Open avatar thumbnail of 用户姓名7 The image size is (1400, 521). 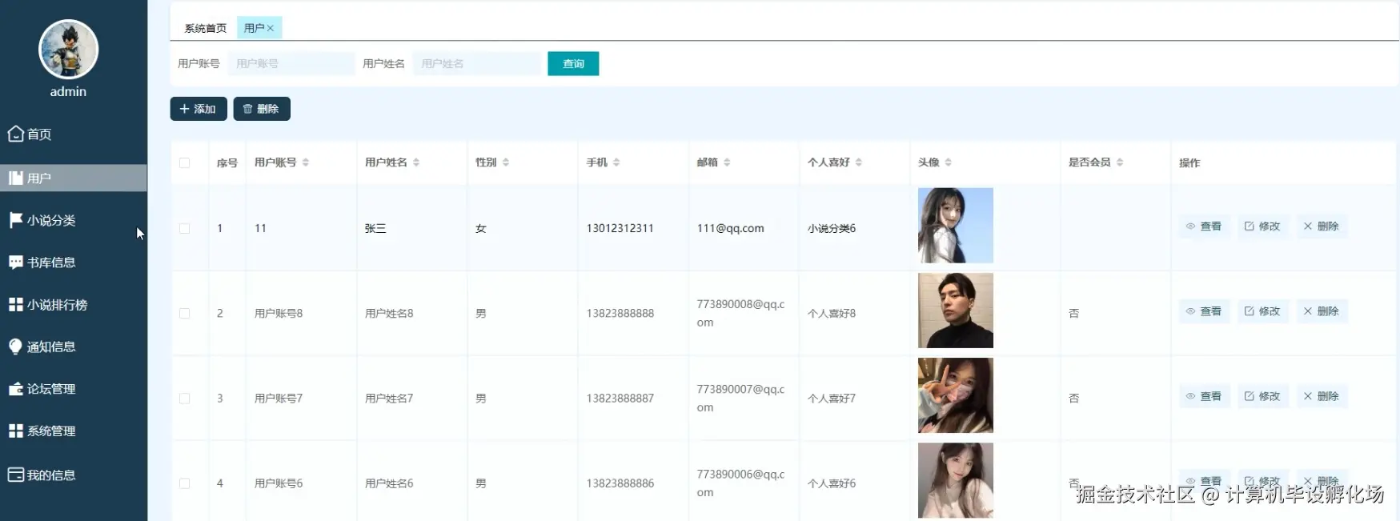pyautogui.click(x=956, y=395)
